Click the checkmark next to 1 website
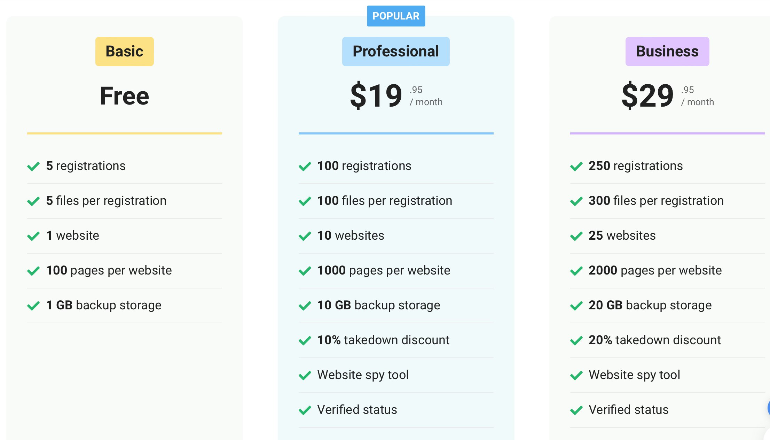 [33, 236]
